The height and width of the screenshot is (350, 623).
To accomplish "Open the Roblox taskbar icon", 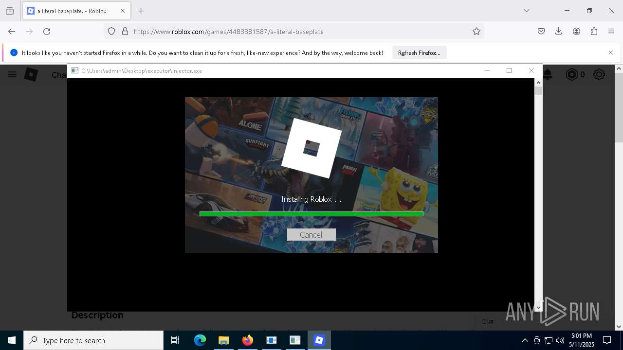I will coord(319,340).
